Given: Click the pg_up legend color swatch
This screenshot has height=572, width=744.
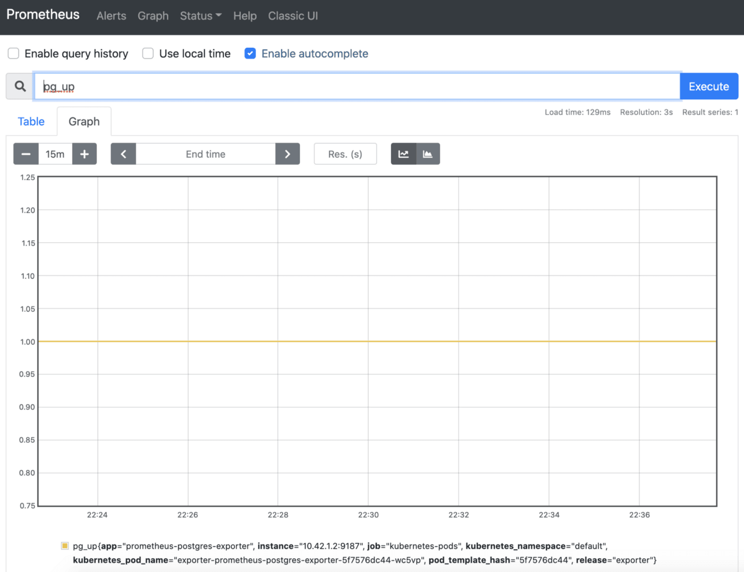Looking at the screenshot, I should pos(65,545).
